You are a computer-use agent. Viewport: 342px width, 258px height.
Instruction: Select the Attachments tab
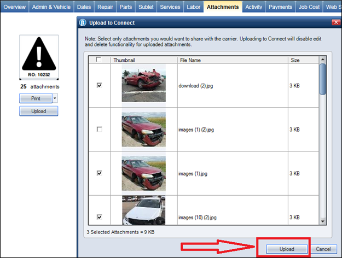click(223, 7)
